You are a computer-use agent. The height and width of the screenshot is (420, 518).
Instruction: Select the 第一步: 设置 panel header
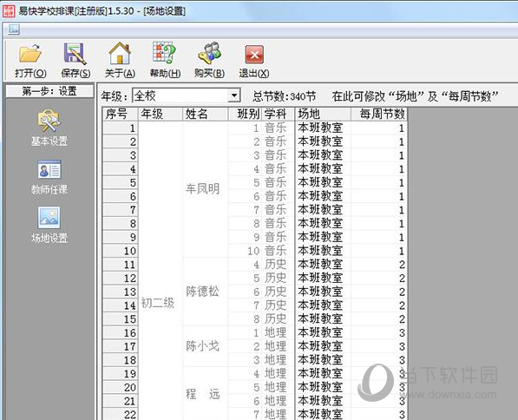pyautogui.click(x=49, y=91)
